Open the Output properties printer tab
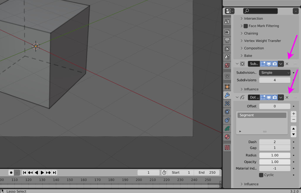Viewport: 301px width, 193px height. tap(227, 40)
